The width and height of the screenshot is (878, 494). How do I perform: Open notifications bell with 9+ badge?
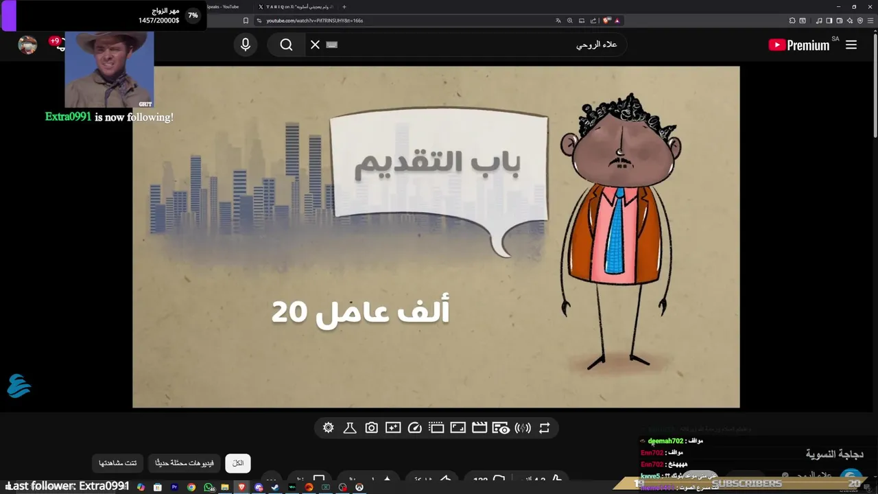59,44
